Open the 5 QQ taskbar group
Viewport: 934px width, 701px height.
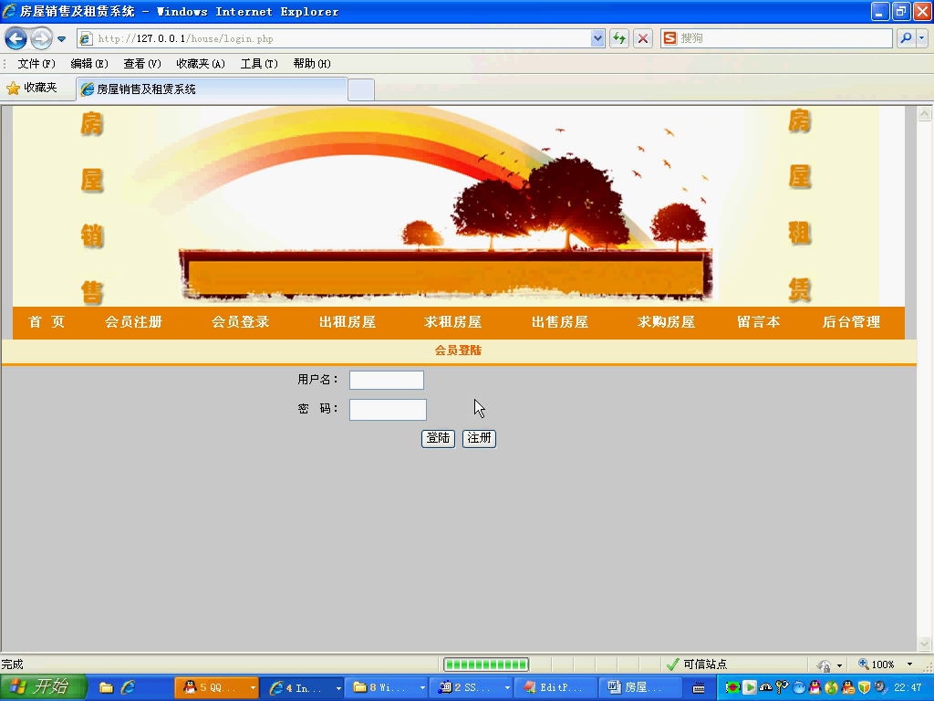tap(217, 688)
